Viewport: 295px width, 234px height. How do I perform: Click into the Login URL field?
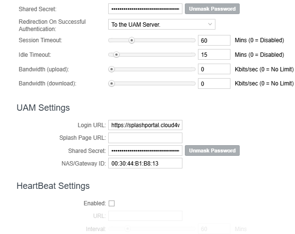pos(145,125)
